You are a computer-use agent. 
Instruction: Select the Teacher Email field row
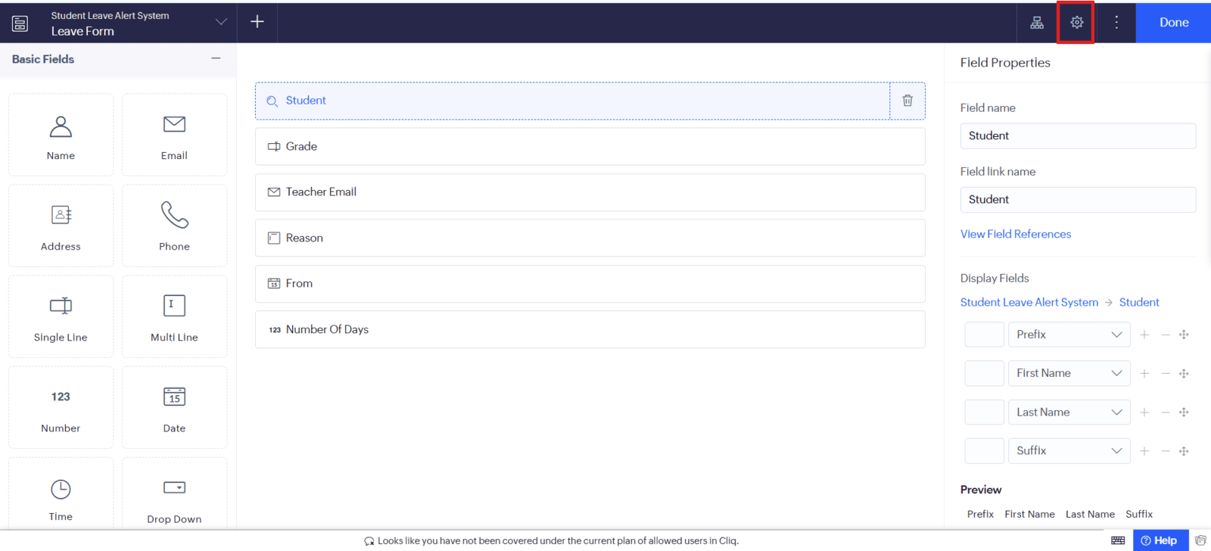tap(590, 192)
